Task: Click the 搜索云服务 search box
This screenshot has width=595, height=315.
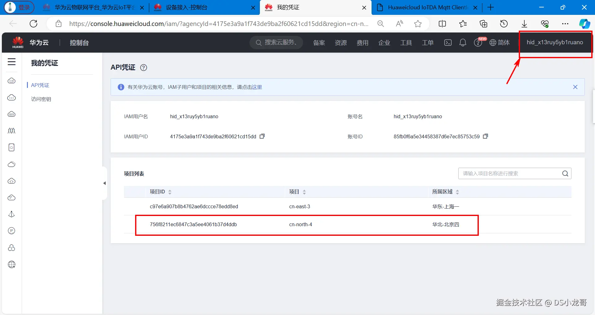Action: (276, 42)
